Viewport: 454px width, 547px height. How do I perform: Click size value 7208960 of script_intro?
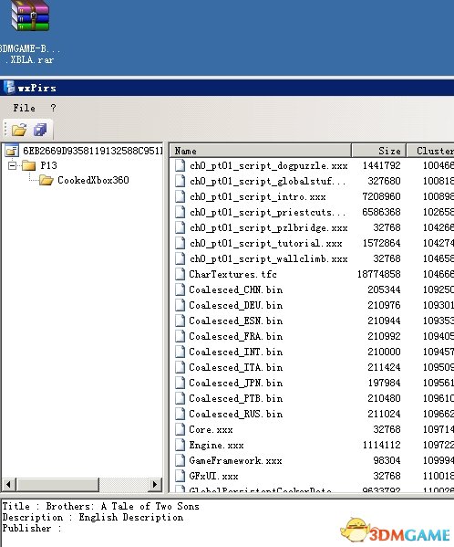(x=381, y=196)
